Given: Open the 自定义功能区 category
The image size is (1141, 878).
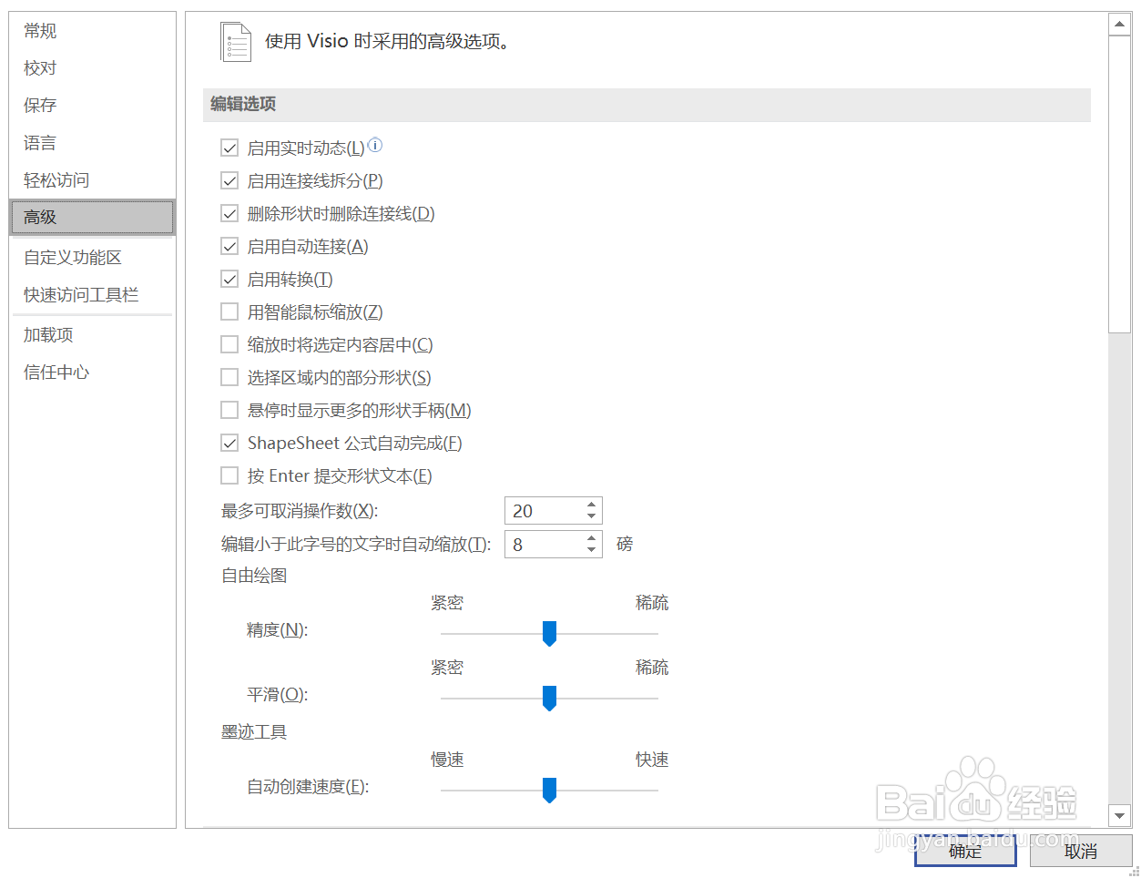Looking at the screenshot, I should [x=92, y=258].
